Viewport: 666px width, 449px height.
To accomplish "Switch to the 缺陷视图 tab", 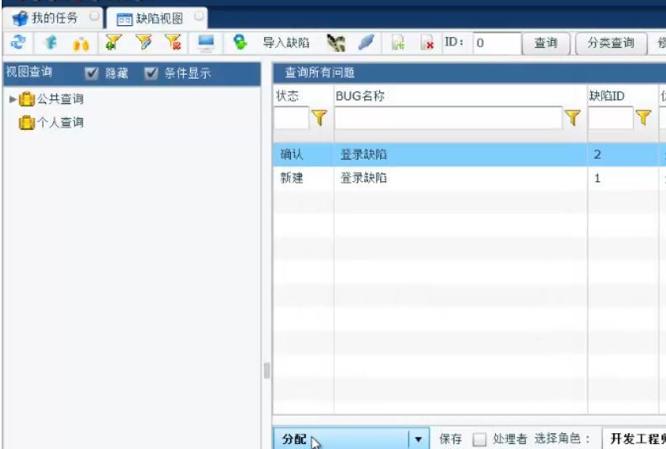I will coord(159,18).
